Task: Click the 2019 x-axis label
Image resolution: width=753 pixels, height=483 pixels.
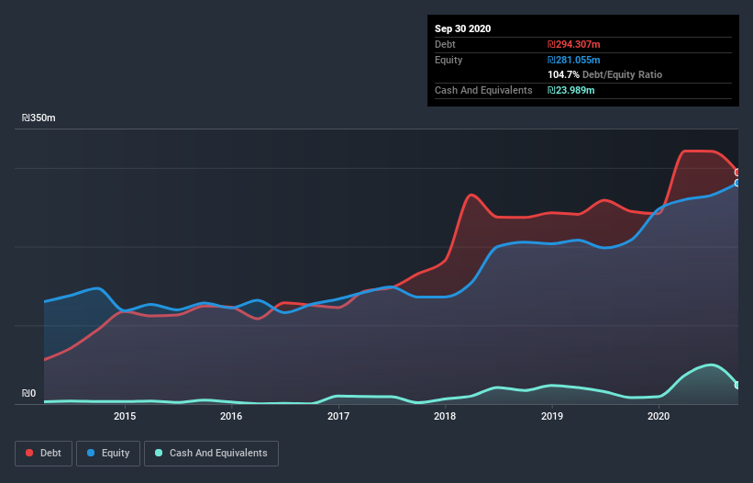Action: [552, 416]
